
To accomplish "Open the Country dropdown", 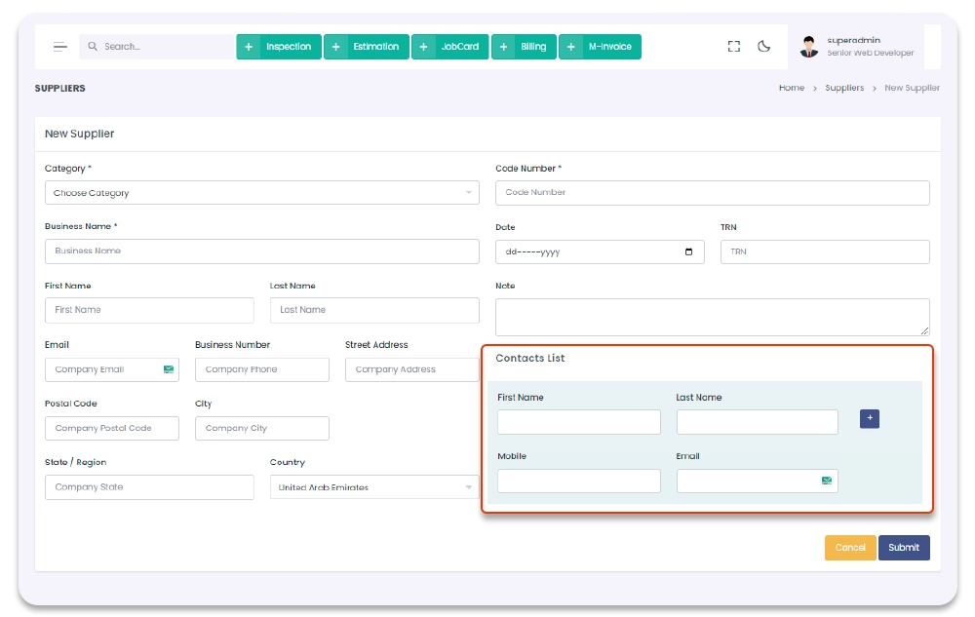I will [x=374, y=487].
